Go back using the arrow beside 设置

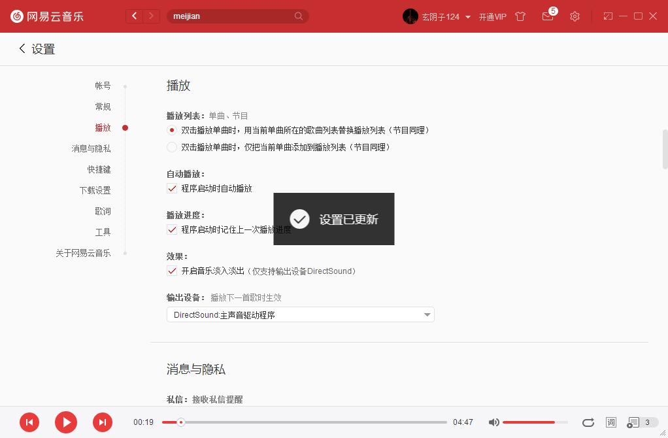[x=22, y=48]
